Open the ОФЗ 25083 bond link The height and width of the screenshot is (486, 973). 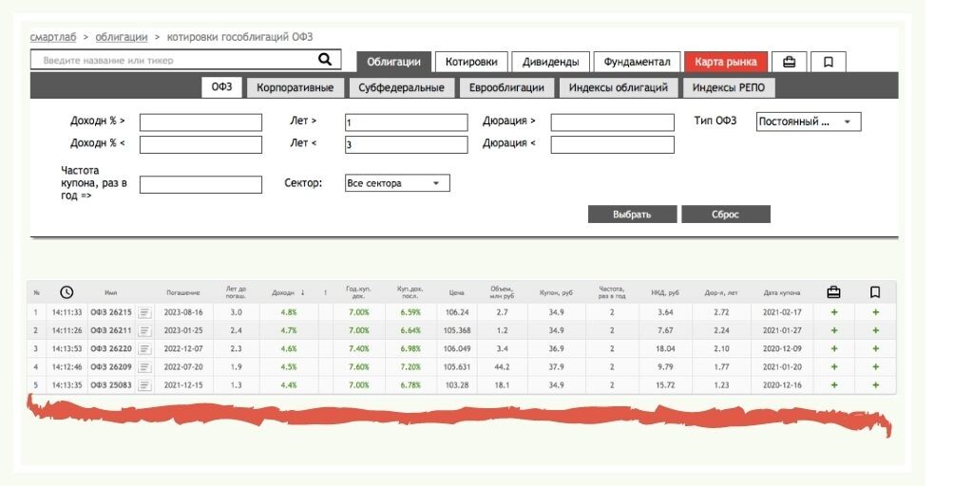click(x=111, y=385)
